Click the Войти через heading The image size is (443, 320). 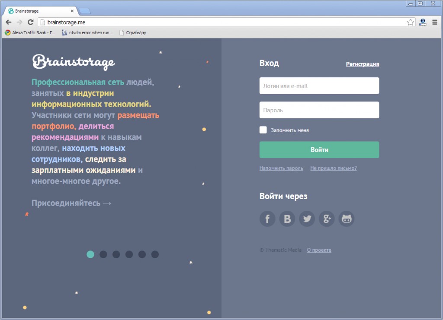pos(283,196)
